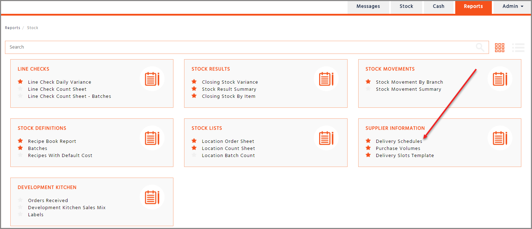Toggle star beside Batches report
532x229 pixels.
(x=20, y=148)
